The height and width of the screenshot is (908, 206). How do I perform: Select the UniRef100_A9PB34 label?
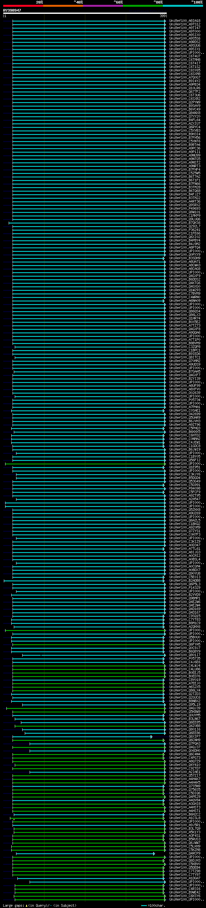click(x=185, y=85)
